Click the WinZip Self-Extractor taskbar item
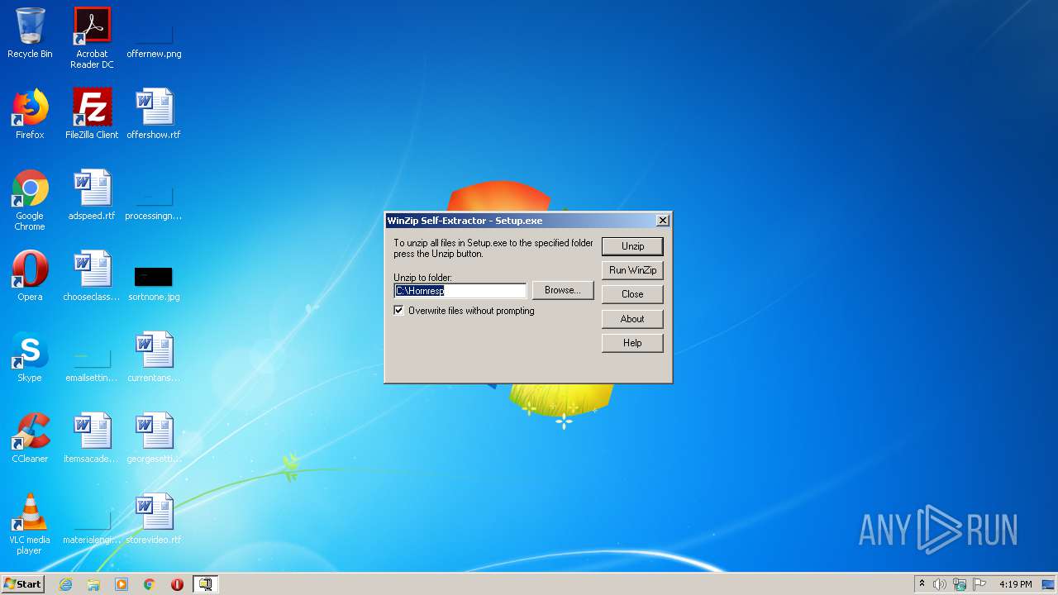The image size is (1058, 595). point(205,584)
